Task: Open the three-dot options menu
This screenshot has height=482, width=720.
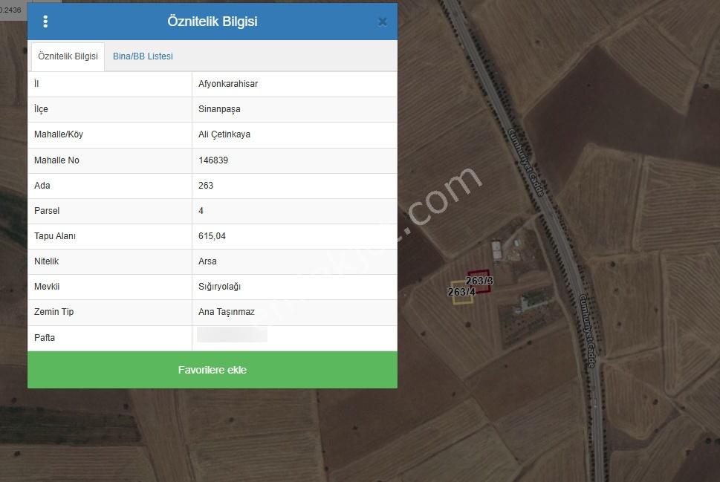Action: [x=45, y=22]
